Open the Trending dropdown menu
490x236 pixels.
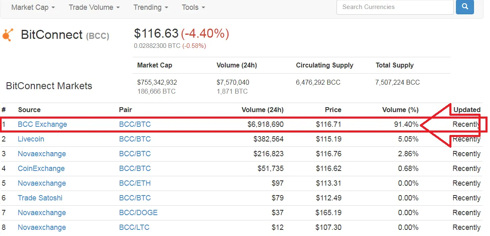151,7
